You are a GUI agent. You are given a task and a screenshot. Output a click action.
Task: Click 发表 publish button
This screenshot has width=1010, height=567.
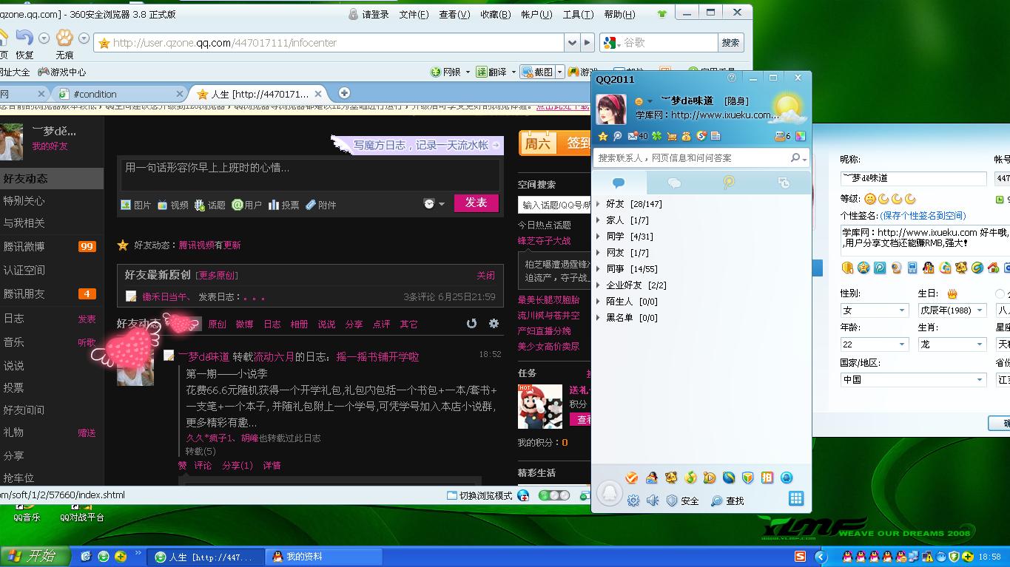tap(476, 203)
